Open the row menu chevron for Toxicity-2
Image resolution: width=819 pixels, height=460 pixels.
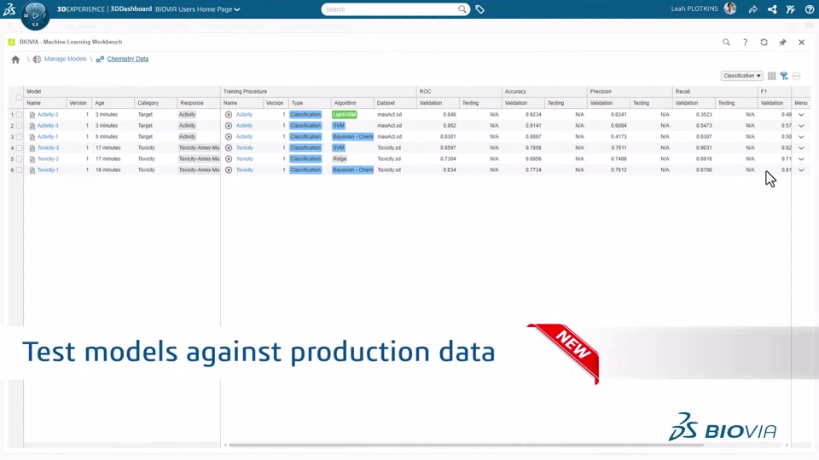pos(801,159)
